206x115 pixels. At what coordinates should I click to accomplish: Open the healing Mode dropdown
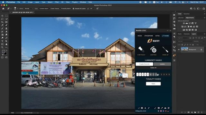point(29,9)
